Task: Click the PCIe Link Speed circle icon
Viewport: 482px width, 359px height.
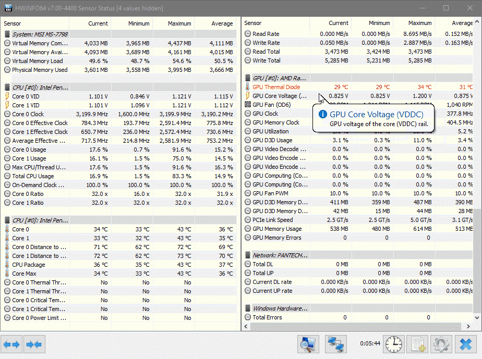Action: [x=247, y=220]
